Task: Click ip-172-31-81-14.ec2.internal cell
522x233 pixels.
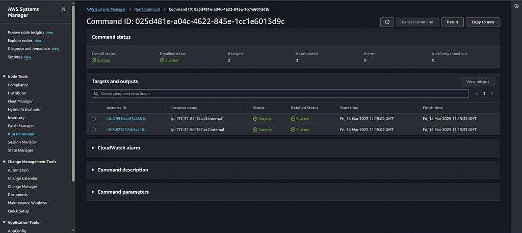Action: [196, 119]
